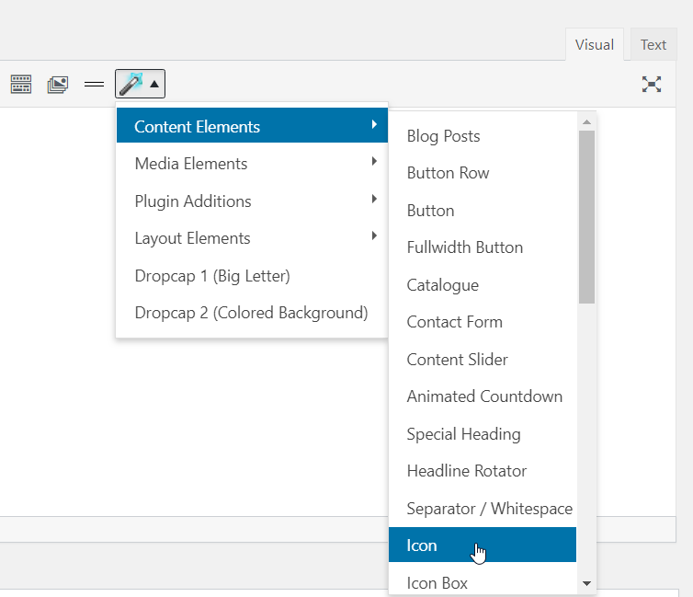Click the submenu scrollbar down arrow
The height and width of the screenshot is (597, 693).
click(586, 584)
